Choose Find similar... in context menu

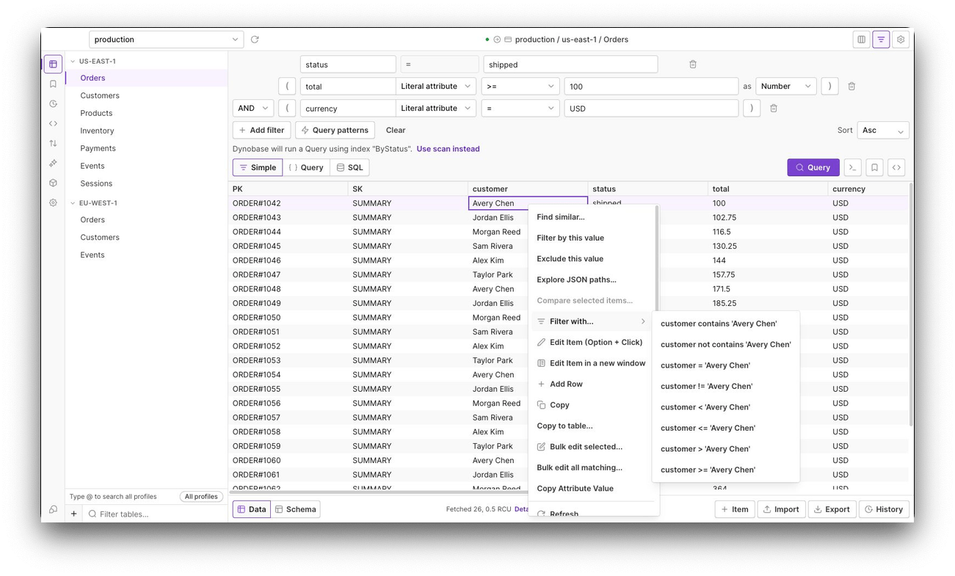tap(592, 217)
